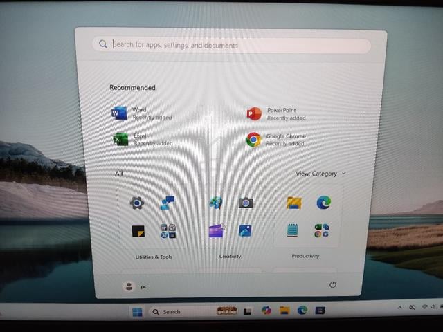This screenshot has width=443, height=332.
Task: Open the Notepad app
Action: click(x=292, y=230)
